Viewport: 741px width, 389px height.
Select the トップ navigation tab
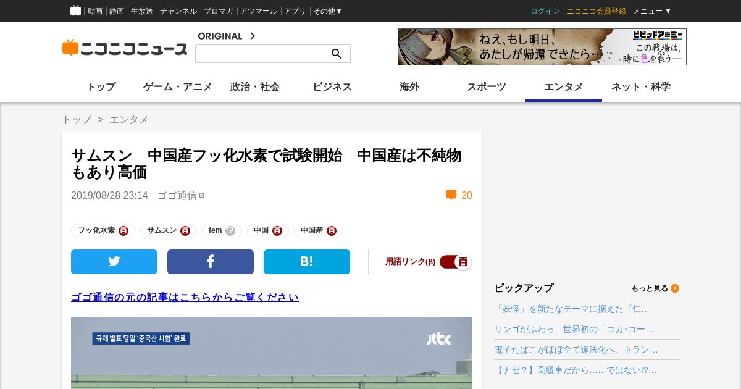pos(101,87)
